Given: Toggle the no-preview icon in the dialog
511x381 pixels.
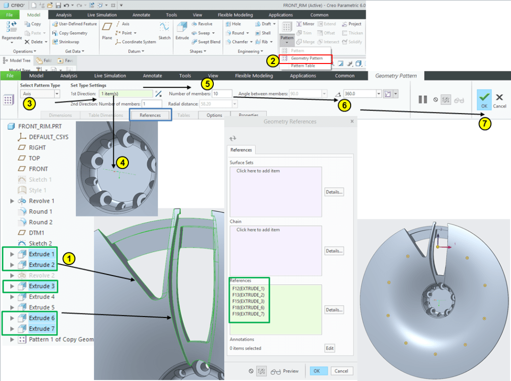Looking at the screenshot, I should click(x=251, y=371).
